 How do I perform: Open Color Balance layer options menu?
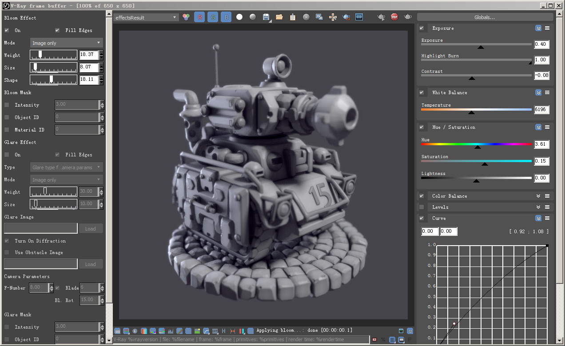[547, 196]
